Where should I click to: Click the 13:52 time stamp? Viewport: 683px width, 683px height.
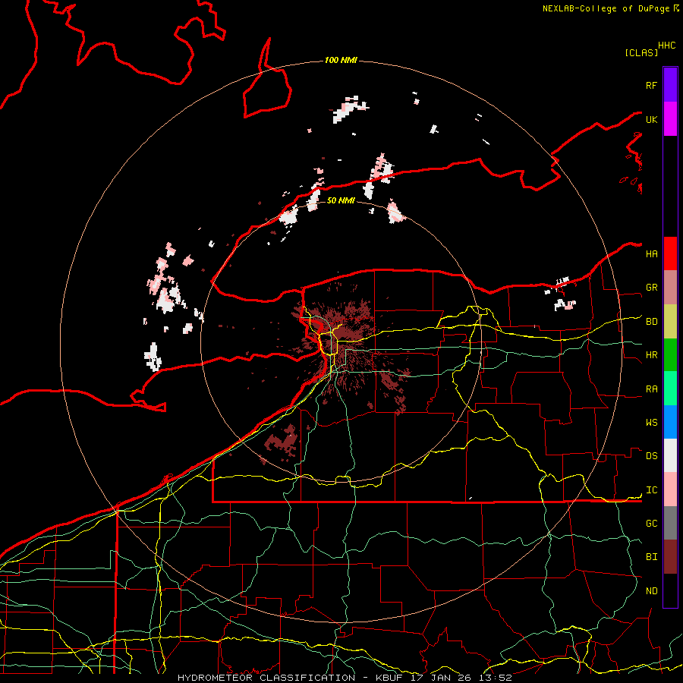tap(496, 678)
